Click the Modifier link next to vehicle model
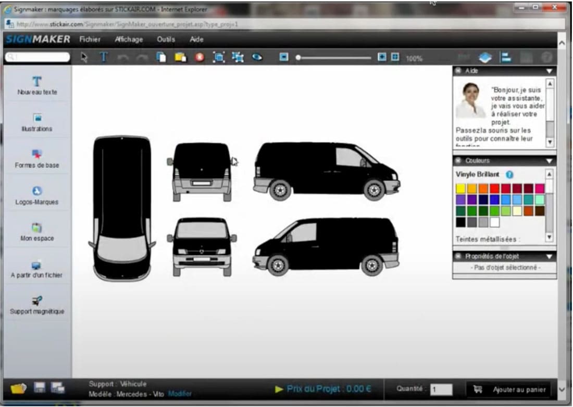Image resolution: width=573 pixels, height=407 pixels. 180,394
